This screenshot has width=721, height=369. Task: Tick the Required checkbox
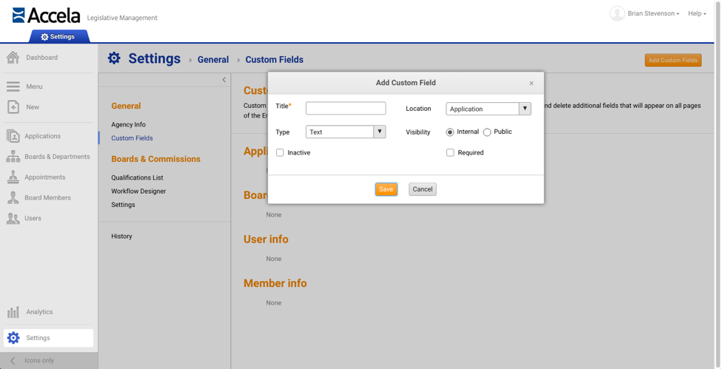pyautogui.click(x=450, y=152)
